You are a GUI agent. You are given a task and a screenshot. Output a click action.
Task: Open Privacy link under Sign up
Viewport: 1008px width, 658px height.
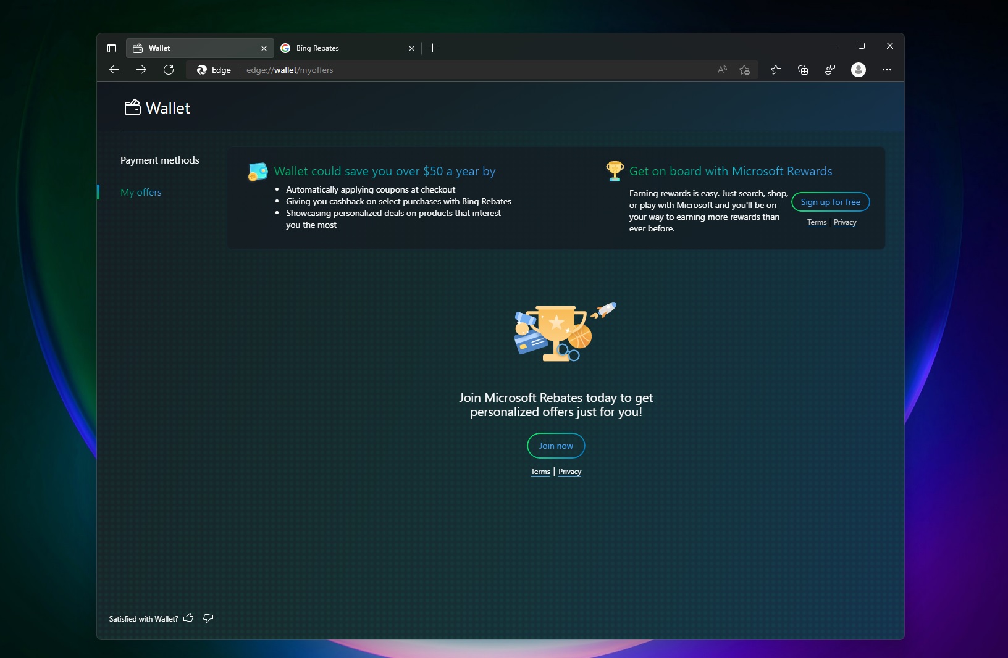pyautogui.click(x=845, y=222)
